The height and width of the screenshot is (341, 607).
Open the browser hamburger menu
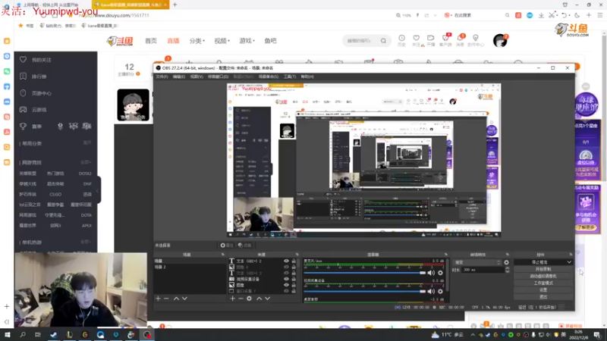(600, 15)
